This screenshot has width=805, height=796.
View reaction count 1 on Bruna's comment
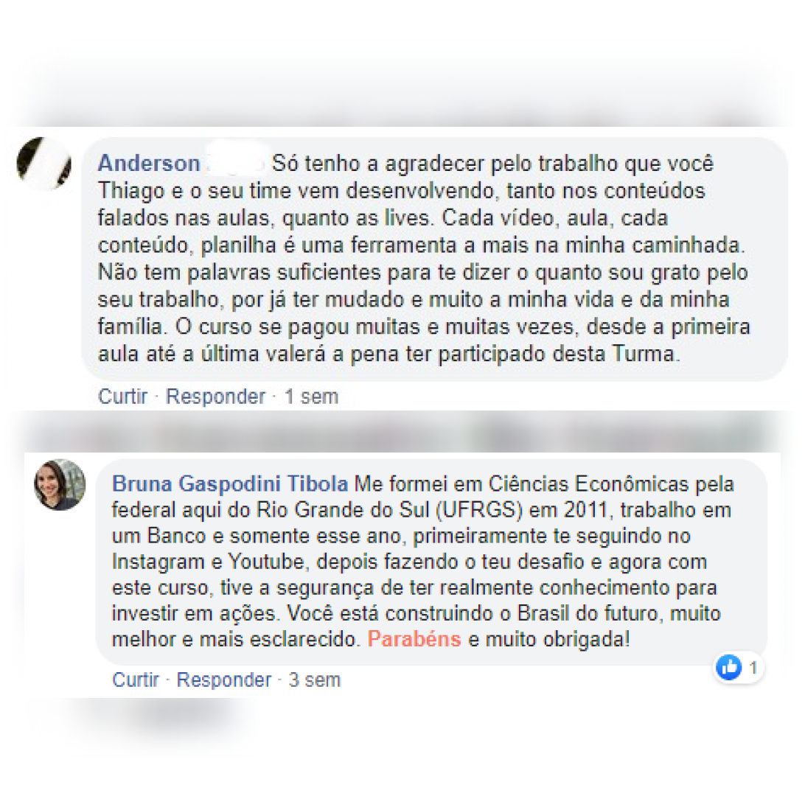(x=753, y=668)
